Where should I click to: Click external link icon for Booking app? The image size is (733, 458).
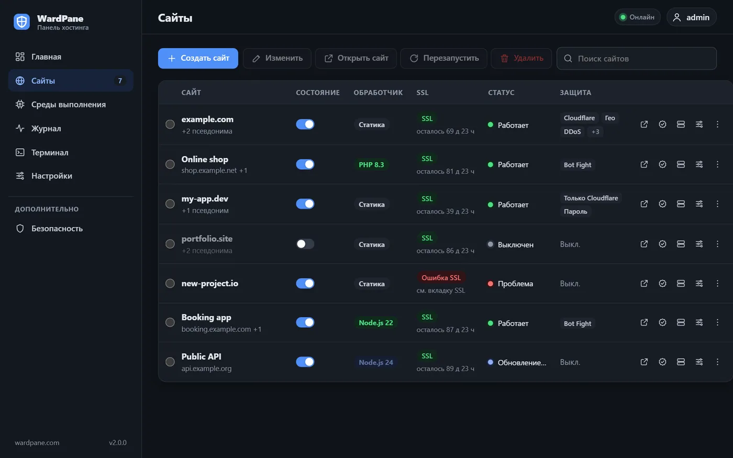[x=644, y=323]
